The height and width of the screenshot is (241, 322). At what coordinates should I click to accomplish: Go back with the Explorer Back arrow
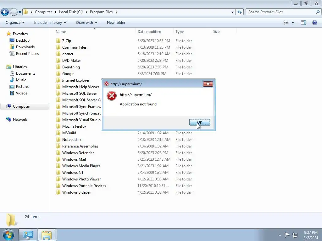5,12
